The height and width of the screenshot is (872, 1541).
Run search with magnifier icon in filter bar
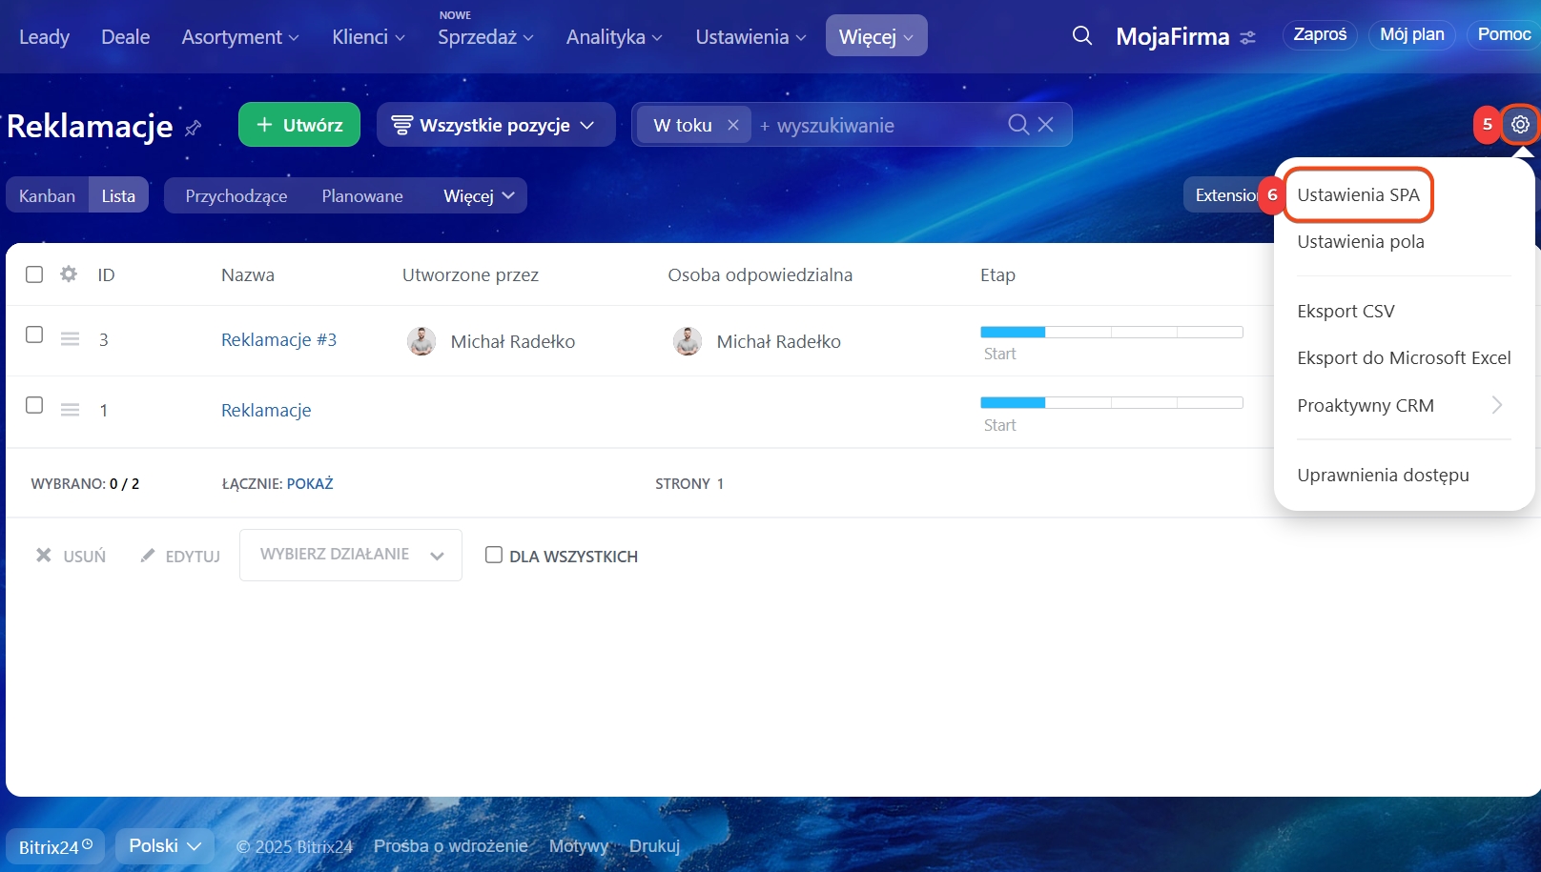point(1018,125)
